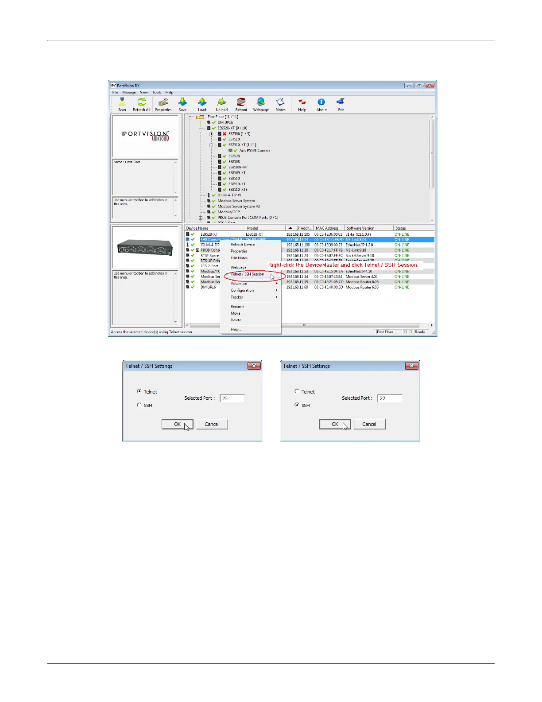Open the Tracker submenu in context menu
Viewport: 542px width, 702px height.
coord(251,297)
